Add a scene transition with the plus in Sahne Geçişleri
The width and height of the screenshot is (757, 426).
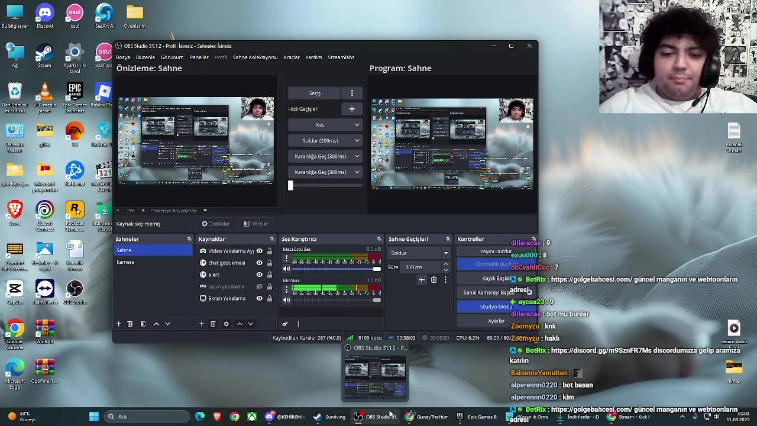pyautogui.click(x=422, y=280)
